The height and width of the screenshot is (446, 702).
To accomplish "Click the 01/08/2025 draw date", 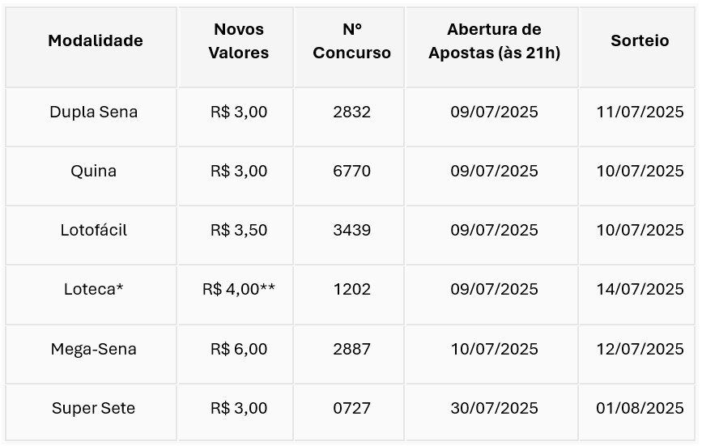I will [640, 408].
